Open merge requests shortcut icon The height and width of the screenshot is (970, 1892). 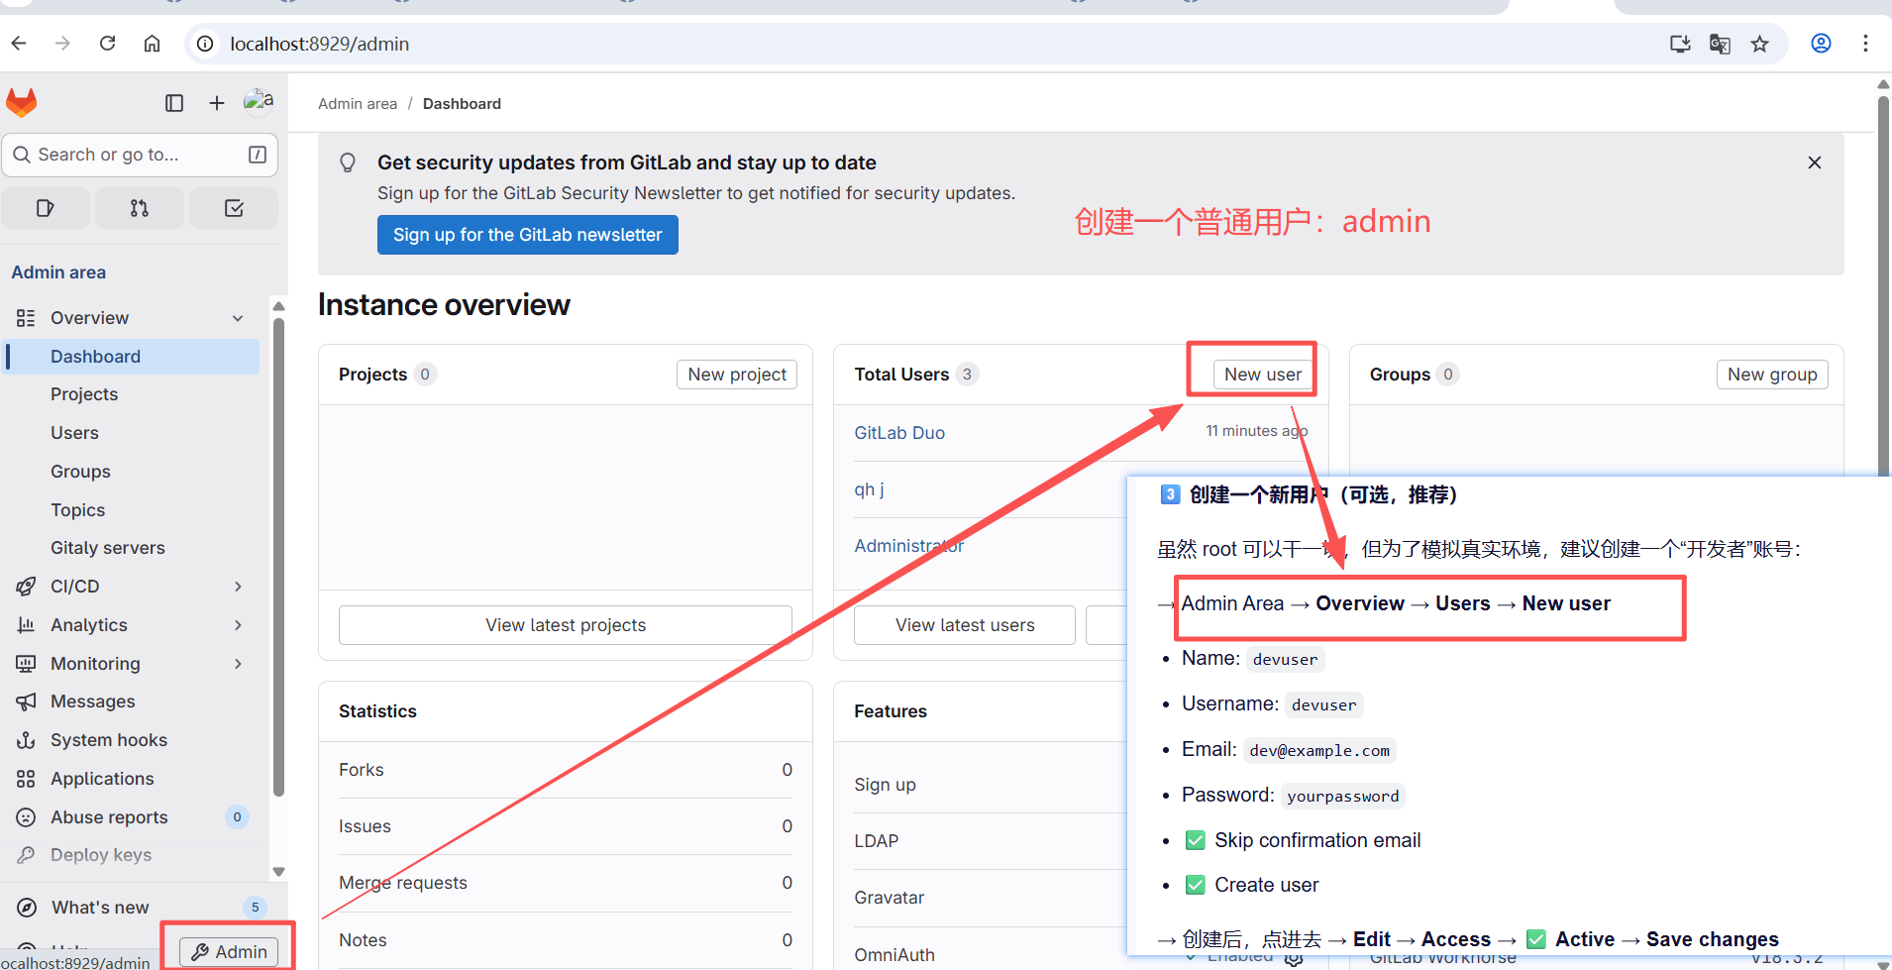click(140, 208)
